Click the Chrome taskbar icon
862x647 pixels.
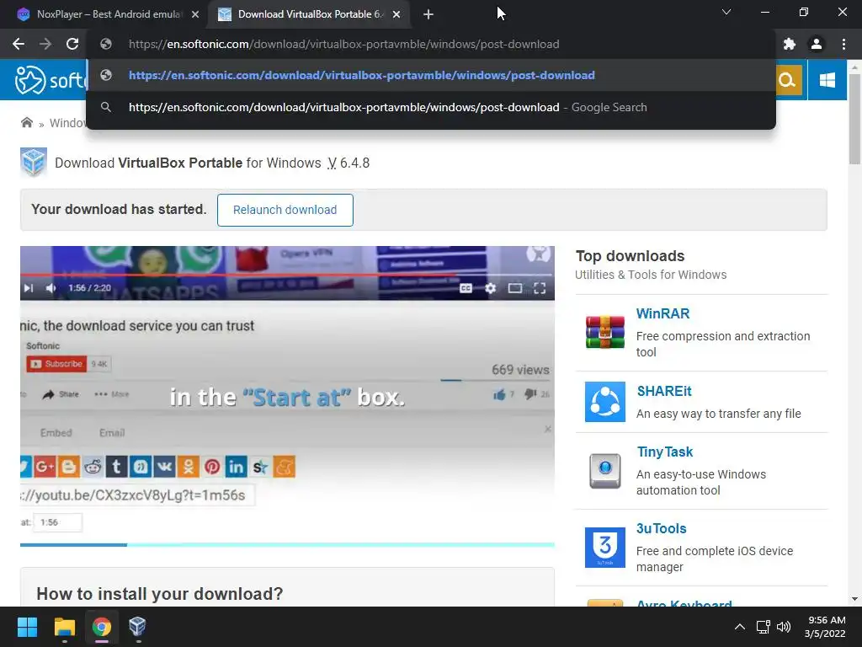(102, 627)
